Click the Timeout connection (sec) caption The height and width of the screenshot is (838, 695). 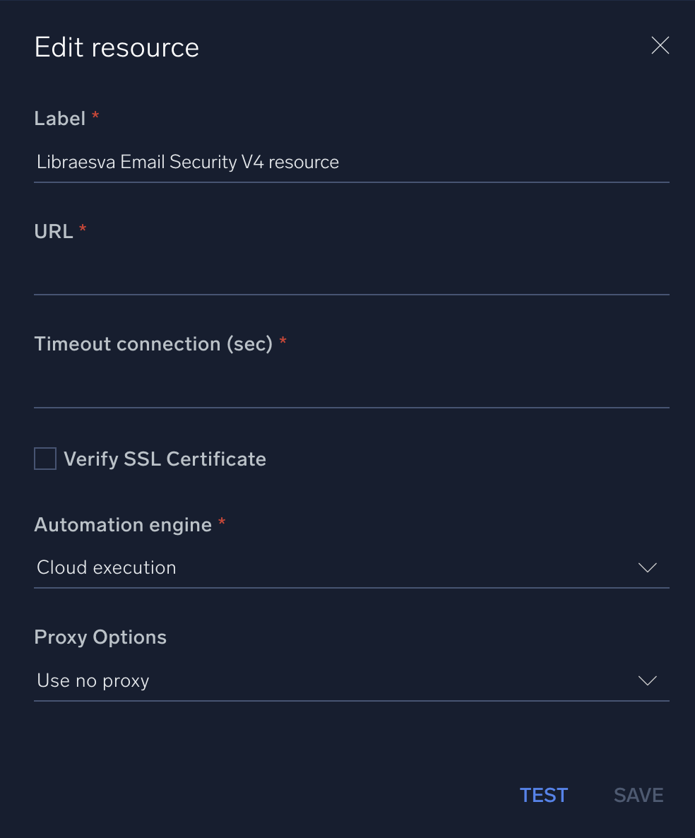[x=153, y=344]
